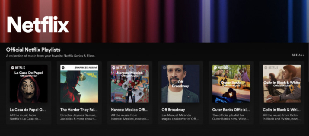Click title 'Narcos: Mexico Offi...'
Viewport: 309px width, 136px height.
coord(129,110)
